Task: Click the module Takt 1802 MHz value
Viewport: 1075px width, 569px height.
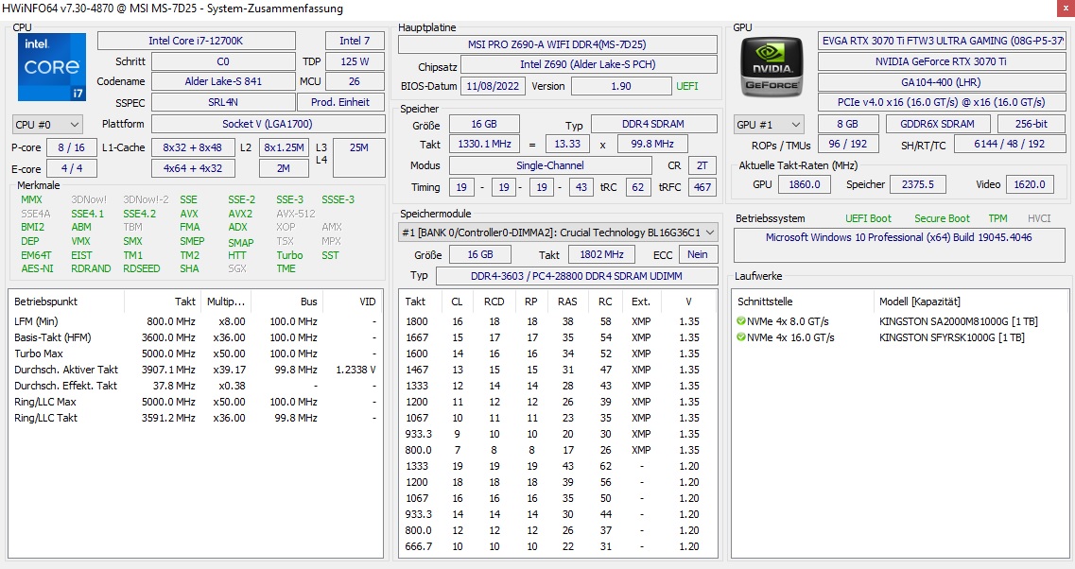Action: pos(601,254)
